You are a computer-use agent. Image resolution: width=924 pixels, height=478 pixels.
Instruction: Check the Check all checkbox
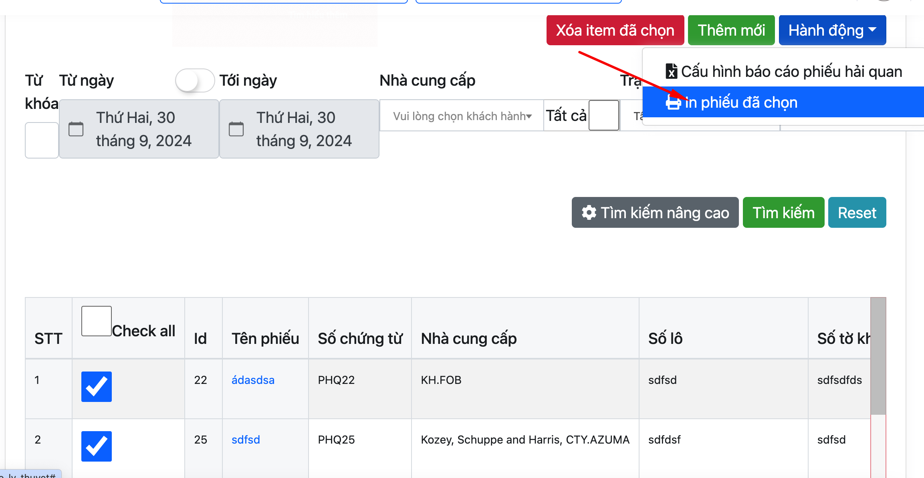pos(96,321)
